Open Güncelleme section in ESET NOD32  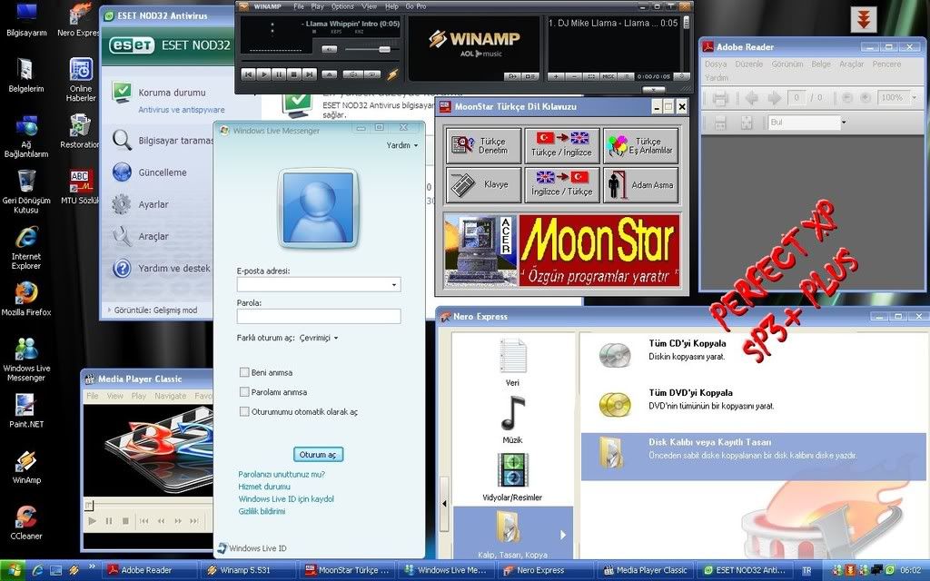pos(163,172)
